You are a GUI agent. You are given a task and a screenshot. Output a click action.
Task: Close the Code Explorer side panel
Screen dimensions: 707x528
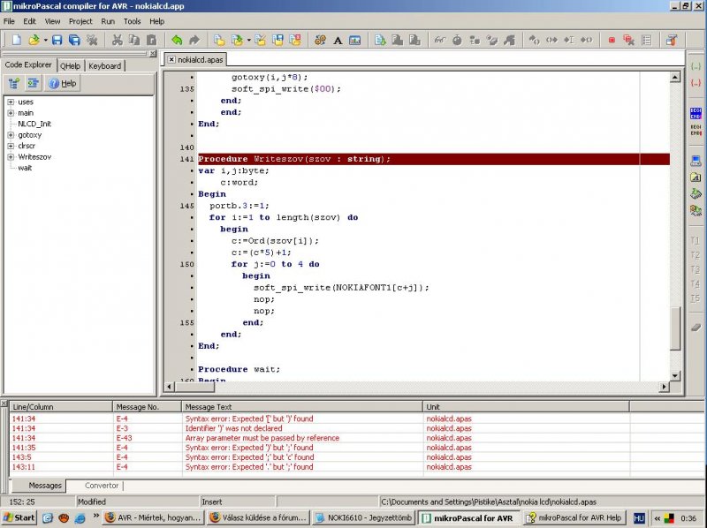pos(152,54)
